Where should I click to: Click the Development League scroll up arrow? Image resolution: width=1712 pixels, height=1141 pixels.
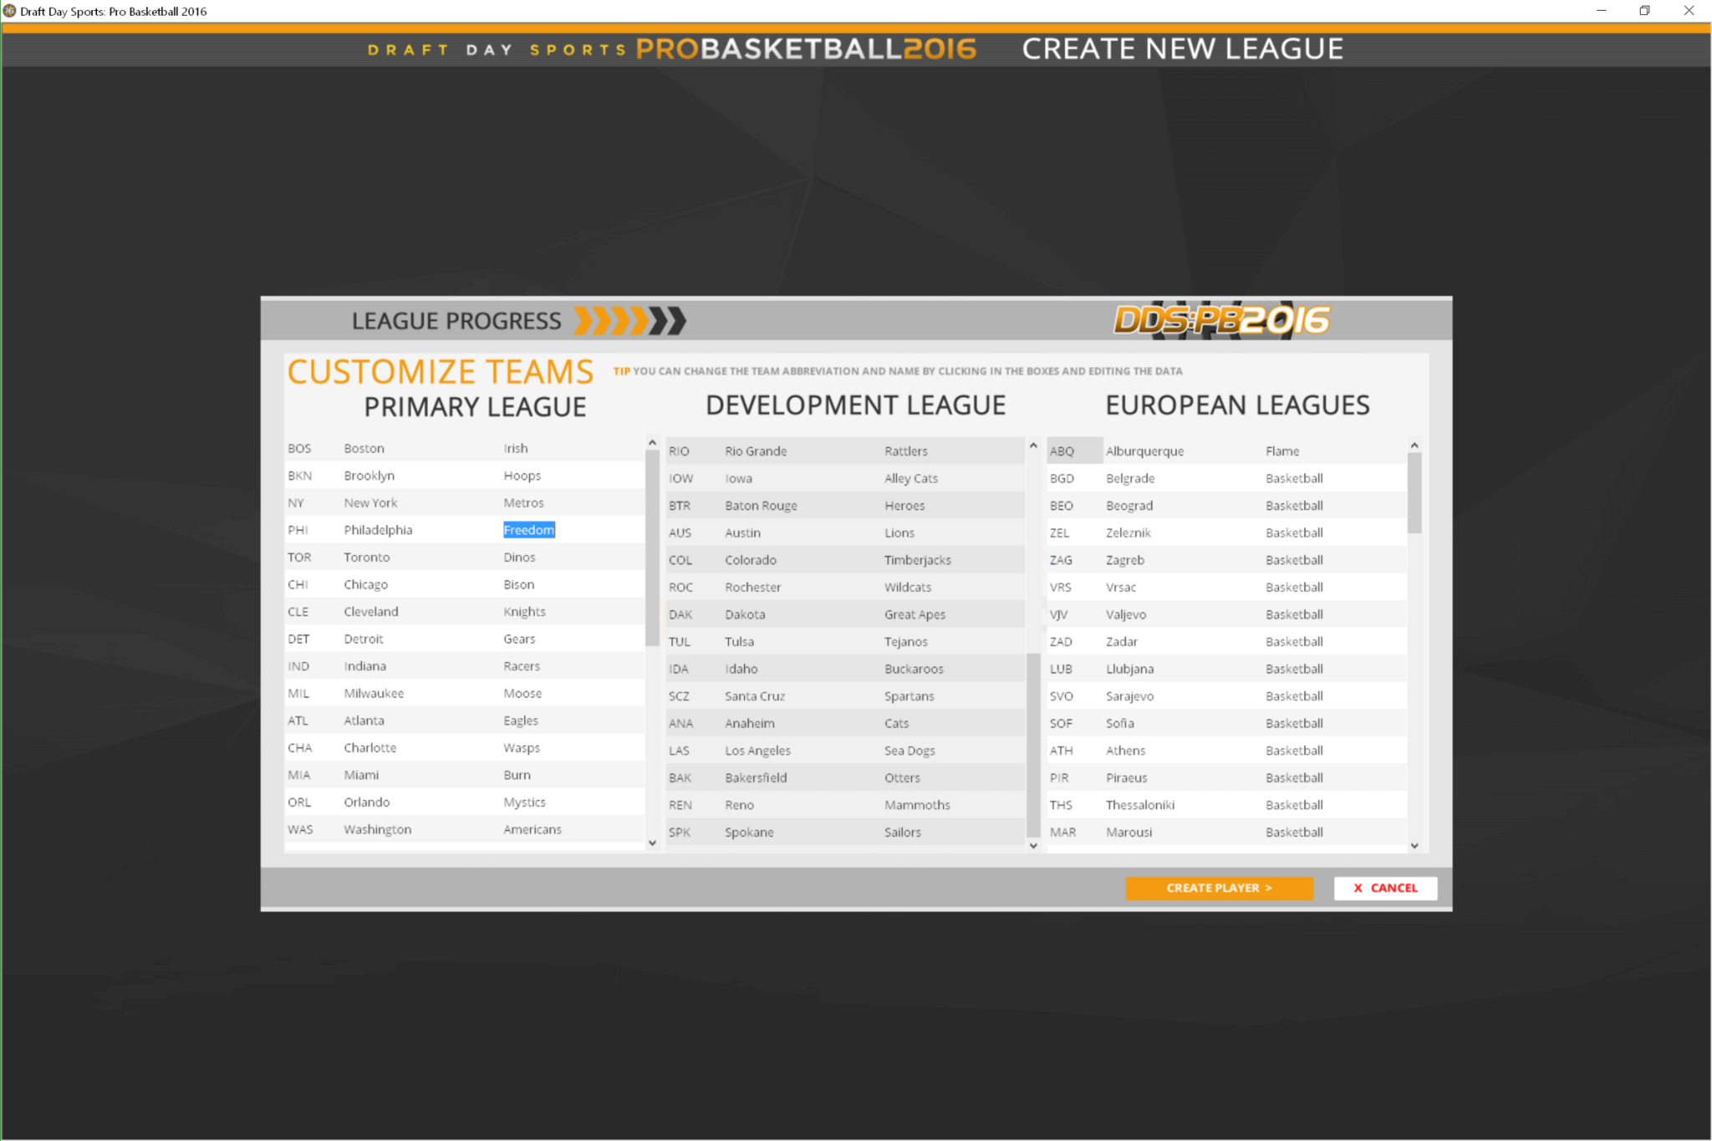[x=1033, y=446]
